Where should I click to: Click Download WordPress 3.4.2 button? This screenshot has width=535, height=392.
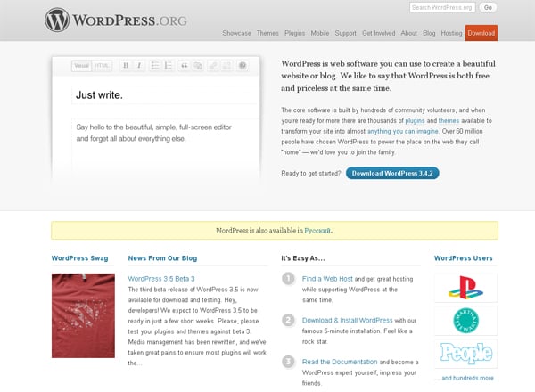pos(392,173)
